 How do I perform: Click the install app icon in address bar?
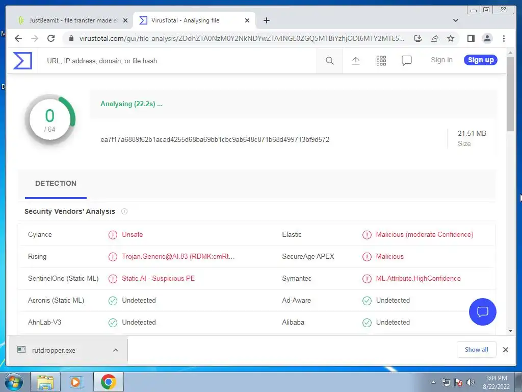(418, 38)
